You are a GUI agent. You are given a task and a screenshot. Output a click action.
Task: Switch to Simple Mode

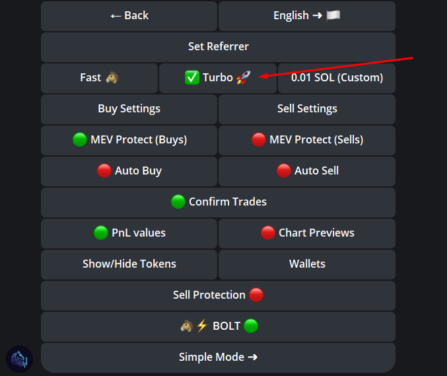pyautogui.click(x=218, y=357)
